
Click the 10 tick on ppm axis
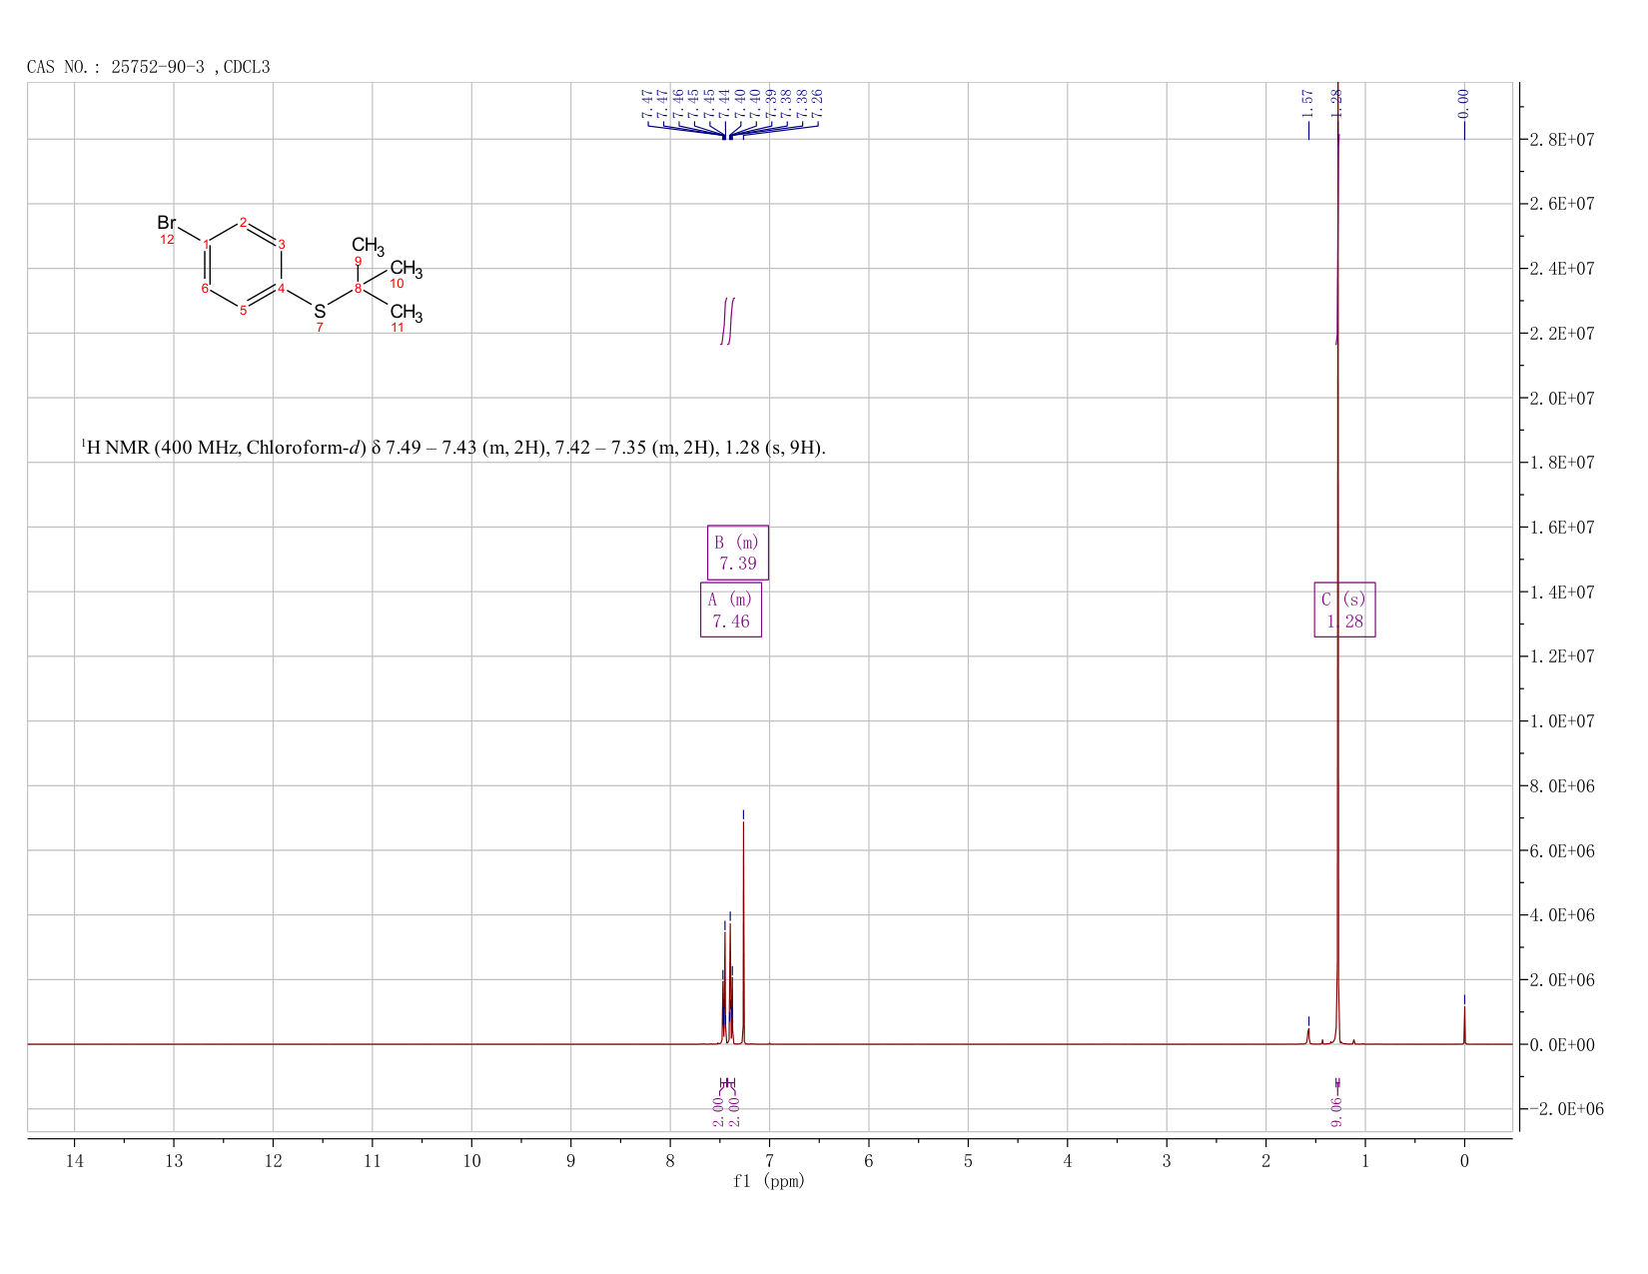472,1160
